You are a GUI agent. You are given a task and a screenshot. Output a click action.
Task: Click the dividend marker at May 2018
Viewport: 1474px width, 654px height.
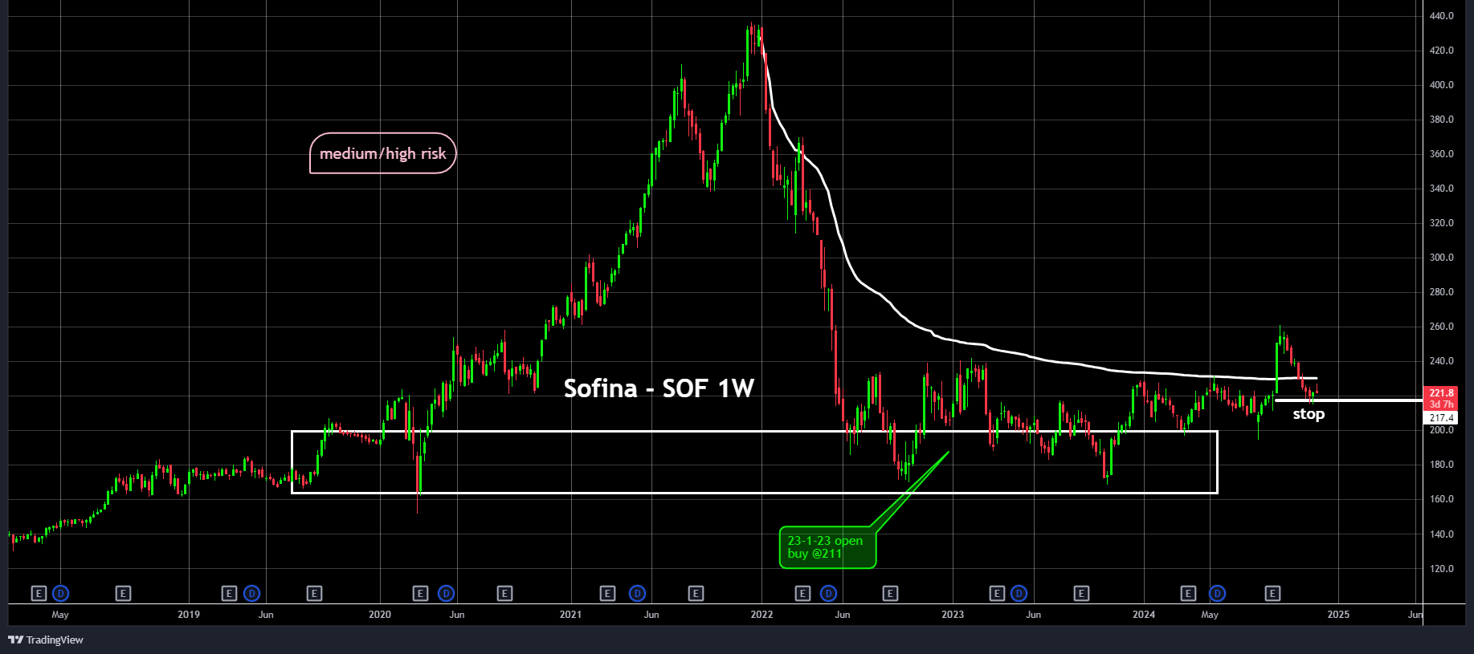point(61,594)
